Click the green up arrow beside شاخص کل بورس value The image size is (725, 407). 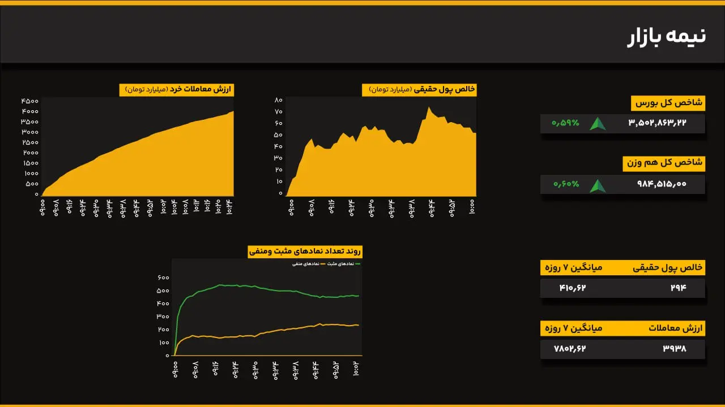(x=598, y=124)
